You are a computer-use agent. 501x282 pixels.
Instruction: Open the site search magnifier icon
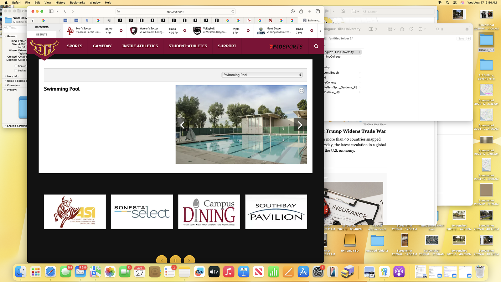[x=316, y=46]
